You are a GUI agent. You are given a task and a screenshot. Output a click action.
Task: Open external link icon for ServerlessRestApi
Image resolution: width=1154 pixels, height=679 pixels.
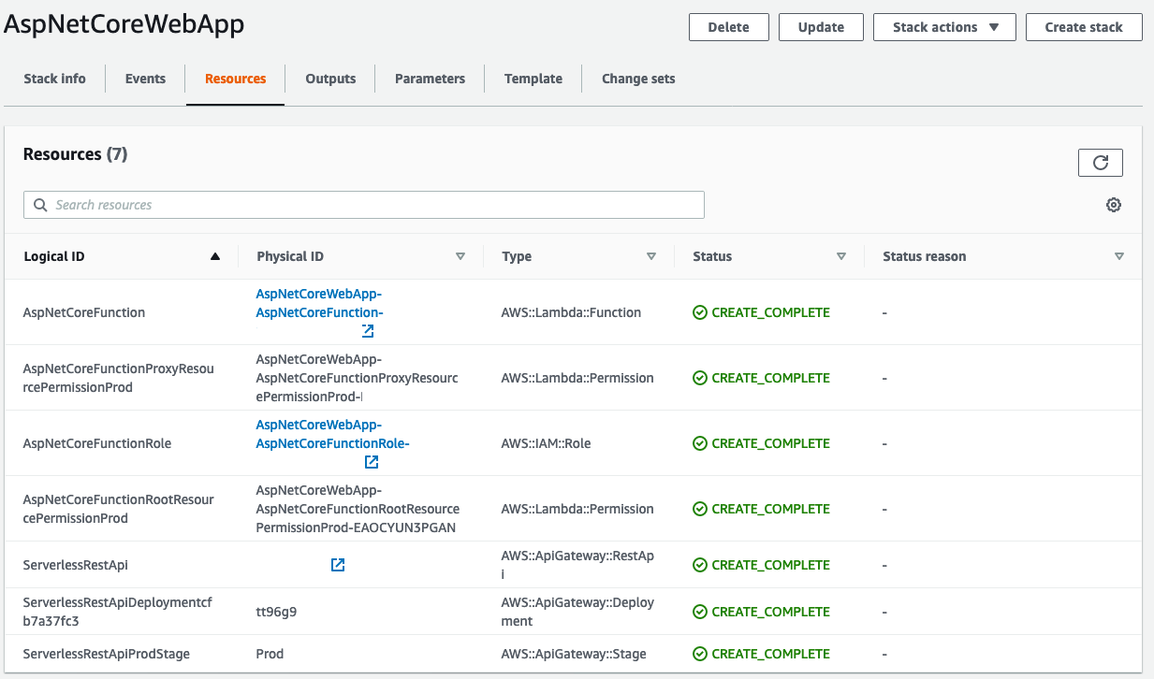(338, 565)
